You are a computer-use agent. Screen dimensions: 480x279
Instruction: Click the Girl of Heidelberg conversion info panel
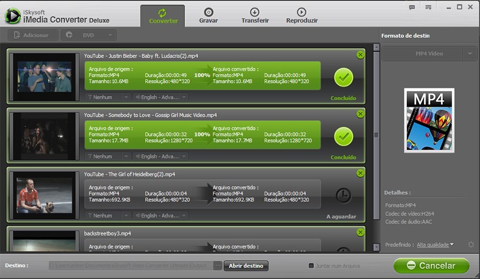tap(202, 194)
